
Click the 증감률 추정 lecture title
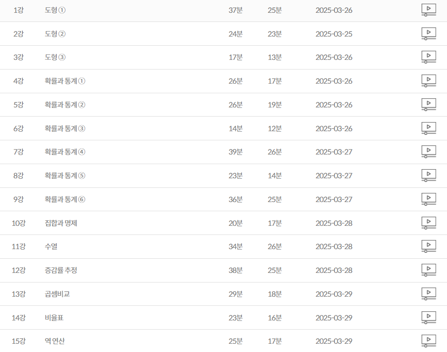(61, 271)
